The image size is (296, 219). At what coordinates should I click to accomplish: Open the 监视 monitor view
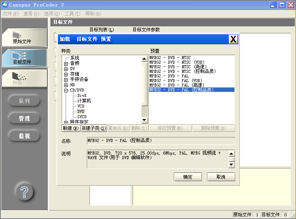click(x=24, y=136)
